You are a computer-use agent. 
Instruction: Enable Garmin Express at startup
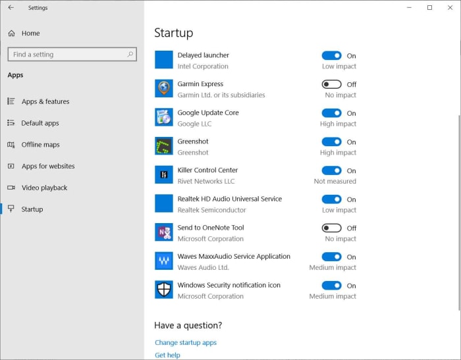(x=331, y=84)
